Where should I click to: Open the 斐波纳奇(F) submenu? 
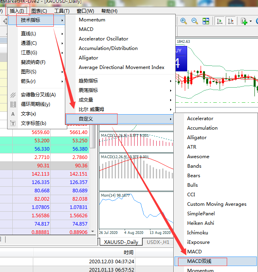click(x=33, y=62)
